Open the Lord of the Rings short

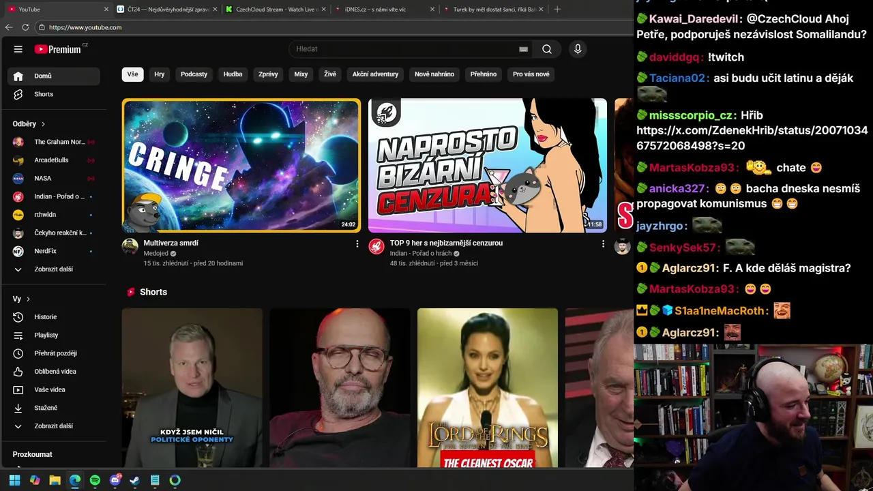[488, 387]
